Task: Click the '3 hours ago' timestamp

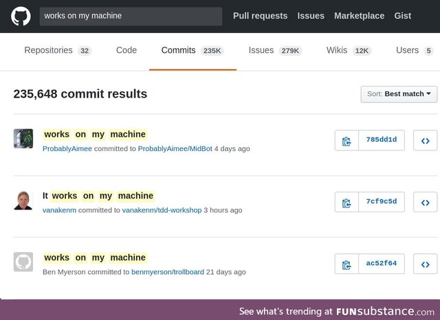Action: coord(223,210)
